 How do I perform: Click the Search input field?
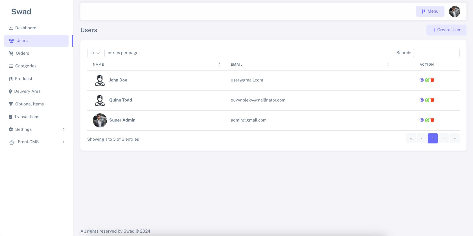[436, 53]
